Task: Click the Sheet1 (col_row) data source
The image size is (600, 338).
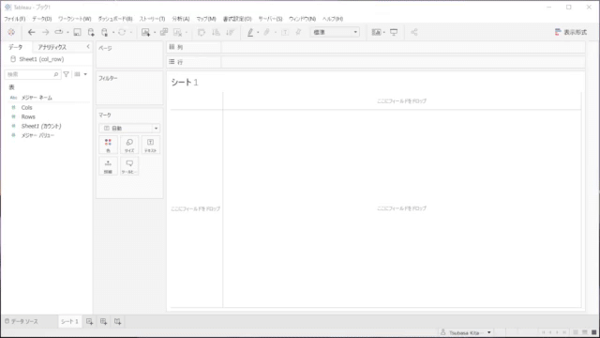Action: click(x=37, y=59)
